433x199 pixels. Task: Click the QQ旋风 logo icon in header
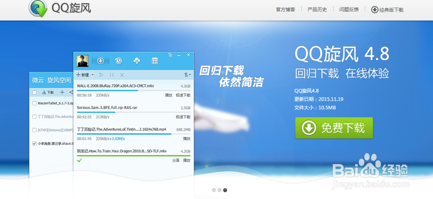[38, 8]
